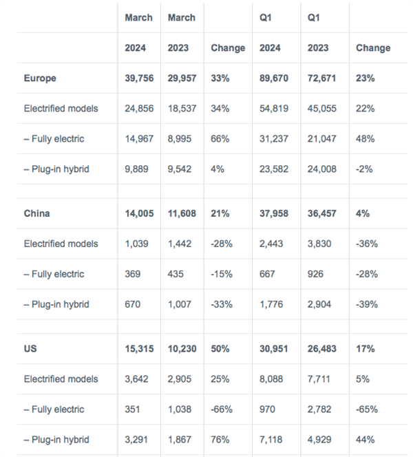Click US Q1 2024 value 30,951
Image resolution: width=413 pixels, height=457 pixels.
(275, 349)
